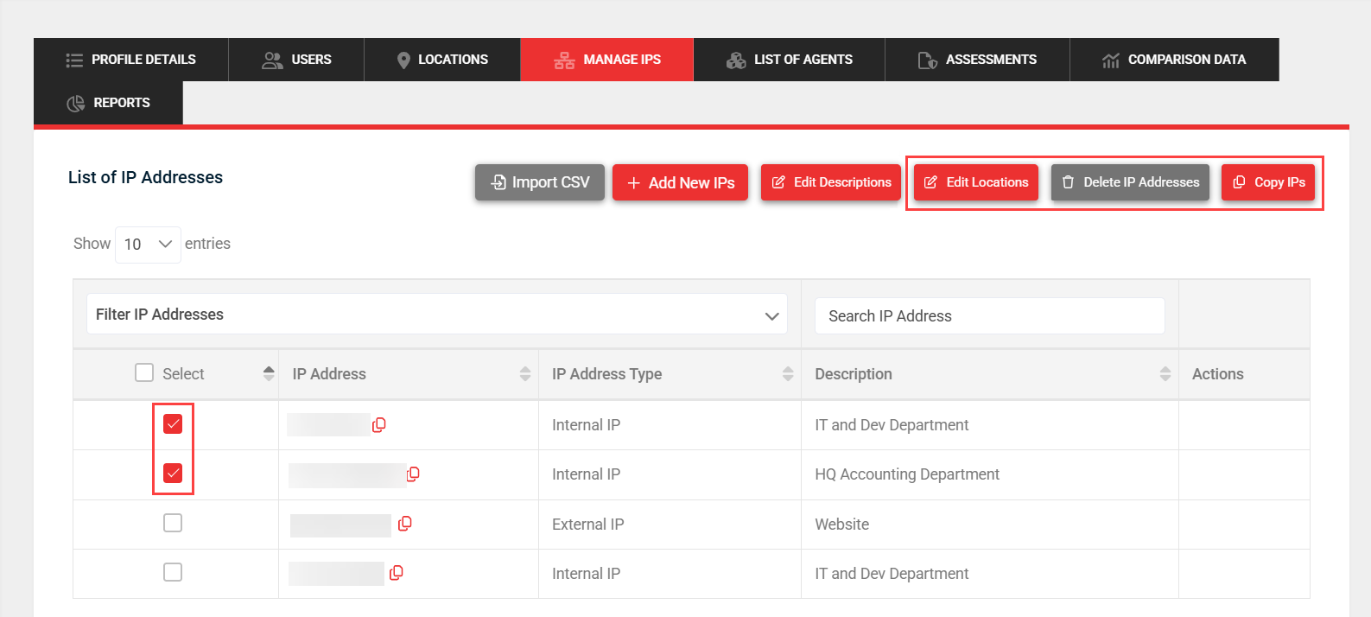Click copy icon next to HQ Accounting IP
The image size is (1371, 617).
point(413,474)
